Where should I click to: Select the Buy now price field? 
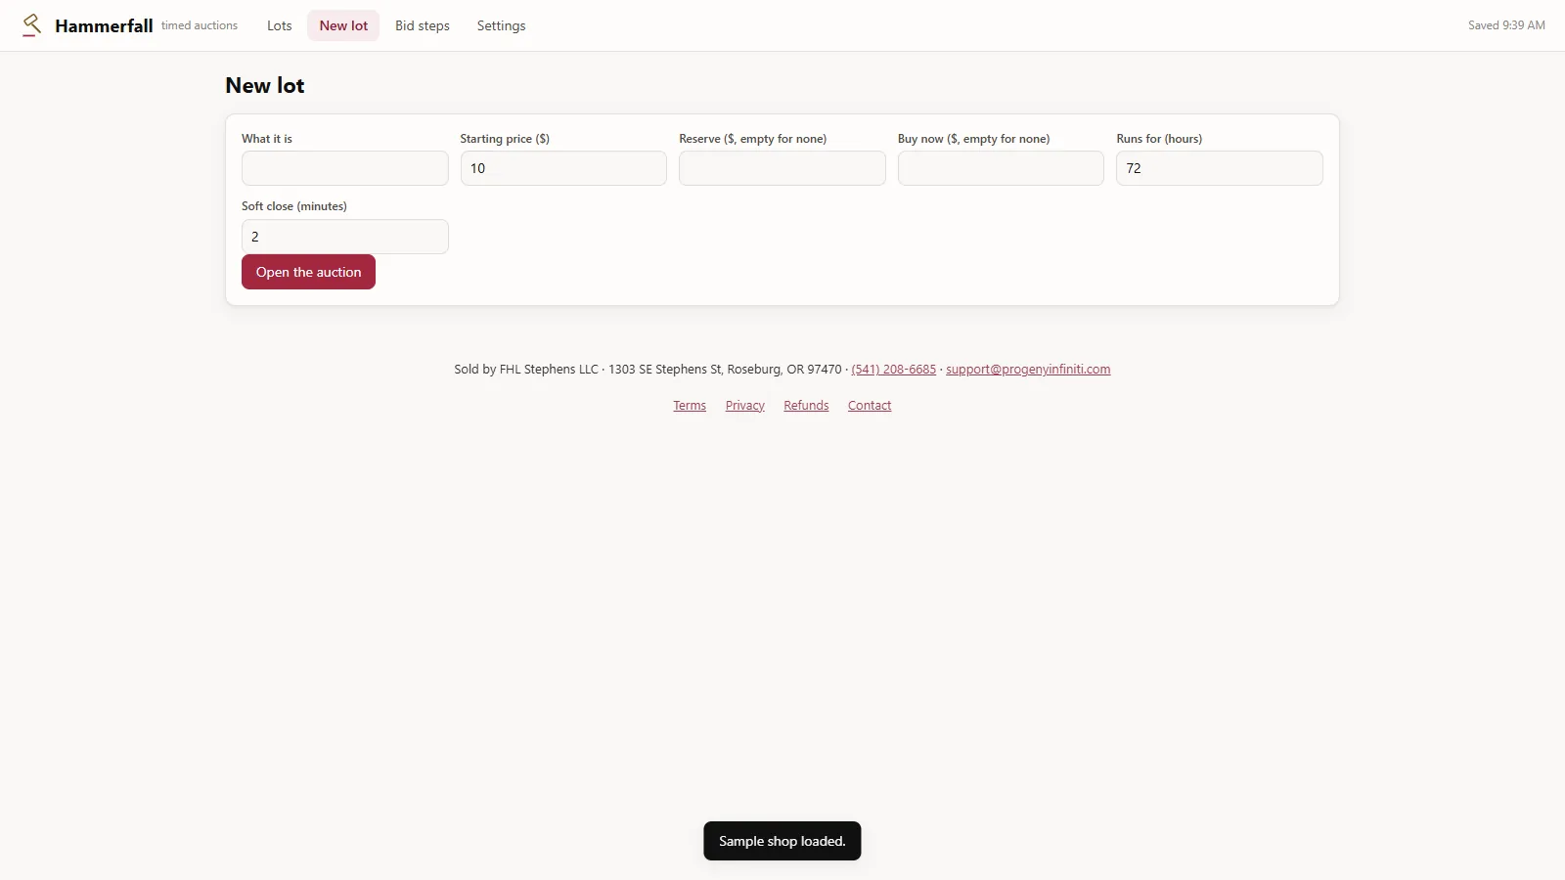tap(1001, 168)
